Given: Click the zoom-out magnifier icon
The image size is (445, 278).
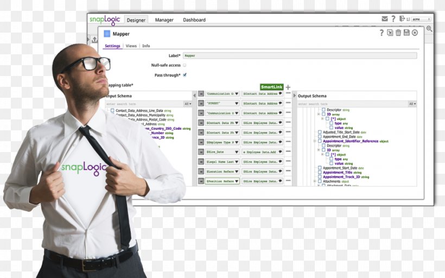Looking at the screenshot, I should 429,29.
